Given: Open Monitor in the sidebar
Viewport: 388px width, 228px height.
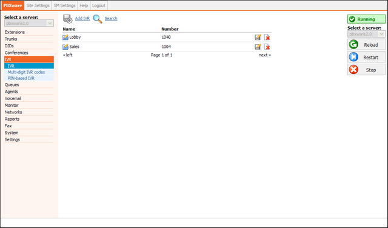Looking at the screenshot, I should pos(29,106).
